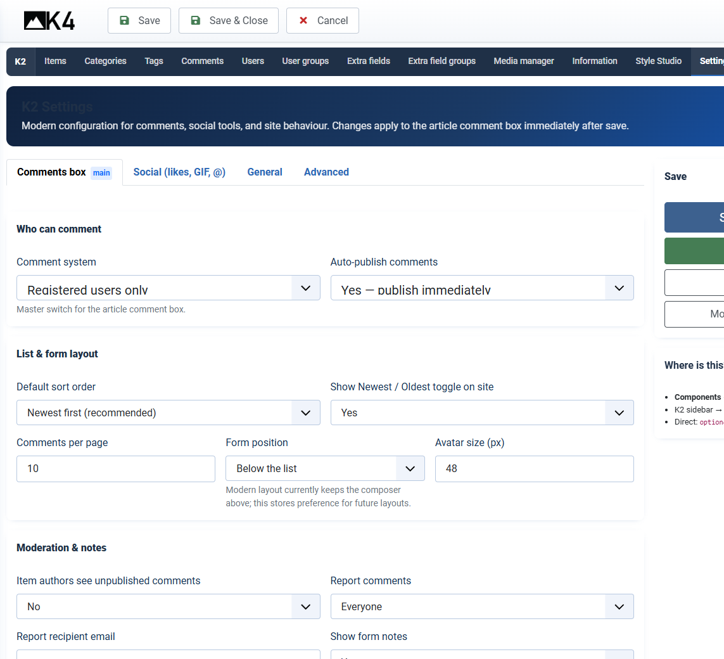Switch to the General tab
The image size is (724, 659).
tap(265, 172)
